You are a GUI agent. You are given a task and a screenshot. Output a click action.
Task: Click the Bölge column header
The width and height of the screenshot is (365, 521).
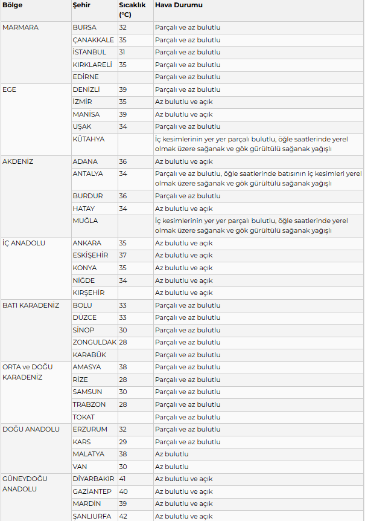point(36,10)
